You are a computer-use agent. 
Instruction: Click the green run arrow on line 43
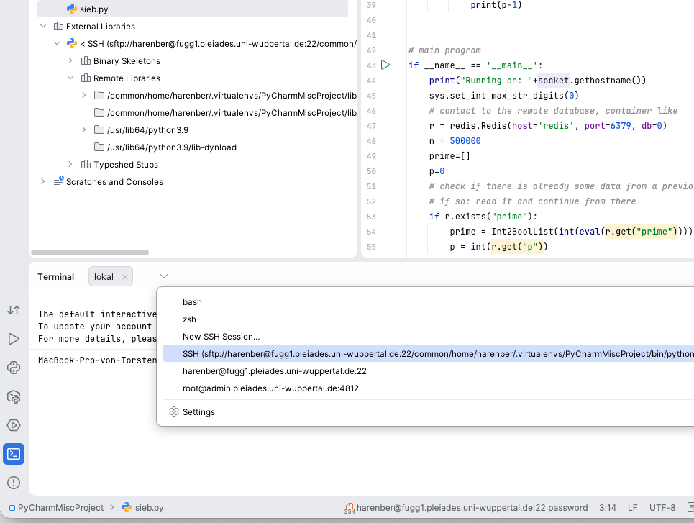(x=385, y=65)
